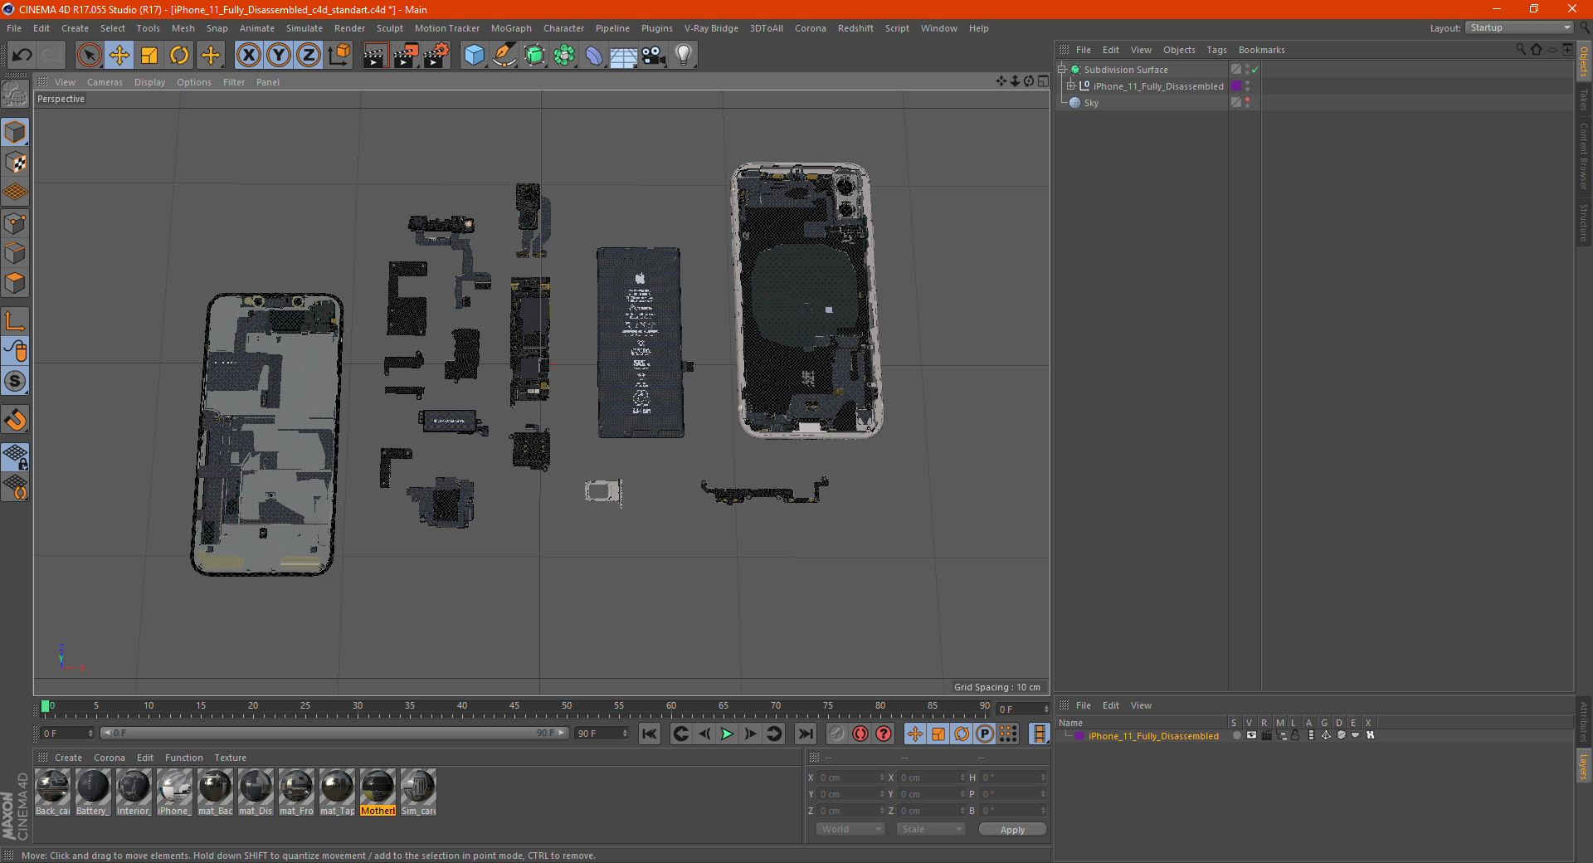Click the end frame 90 F stepper
This screenshot has height=863, width=1593.
(624, 734)
